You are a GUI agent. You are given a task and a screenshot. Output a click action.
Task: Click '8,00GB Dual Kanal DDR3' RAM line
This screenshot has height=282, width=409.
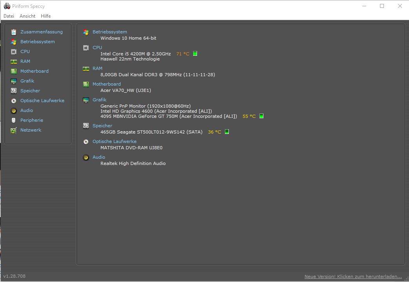click(x=158, y=75)
